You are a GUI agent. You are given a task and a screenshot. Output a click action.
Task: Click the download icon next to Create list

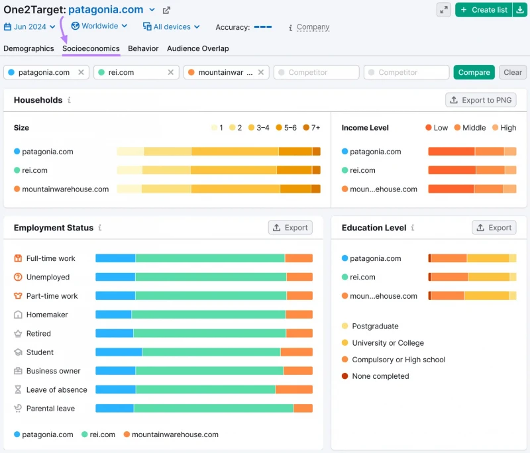coord(520,10)
